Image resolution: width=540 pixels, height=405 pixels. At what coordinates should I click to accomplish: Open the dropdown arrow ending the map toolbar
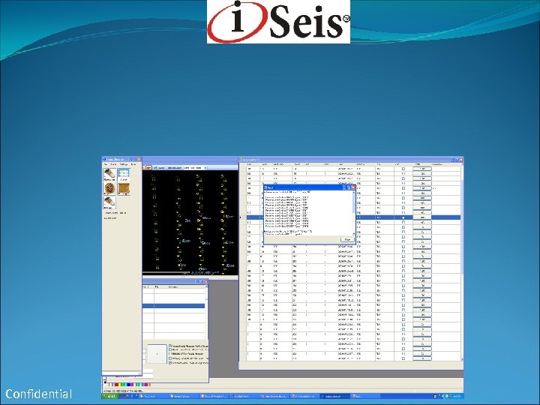(x=205, y=168)
